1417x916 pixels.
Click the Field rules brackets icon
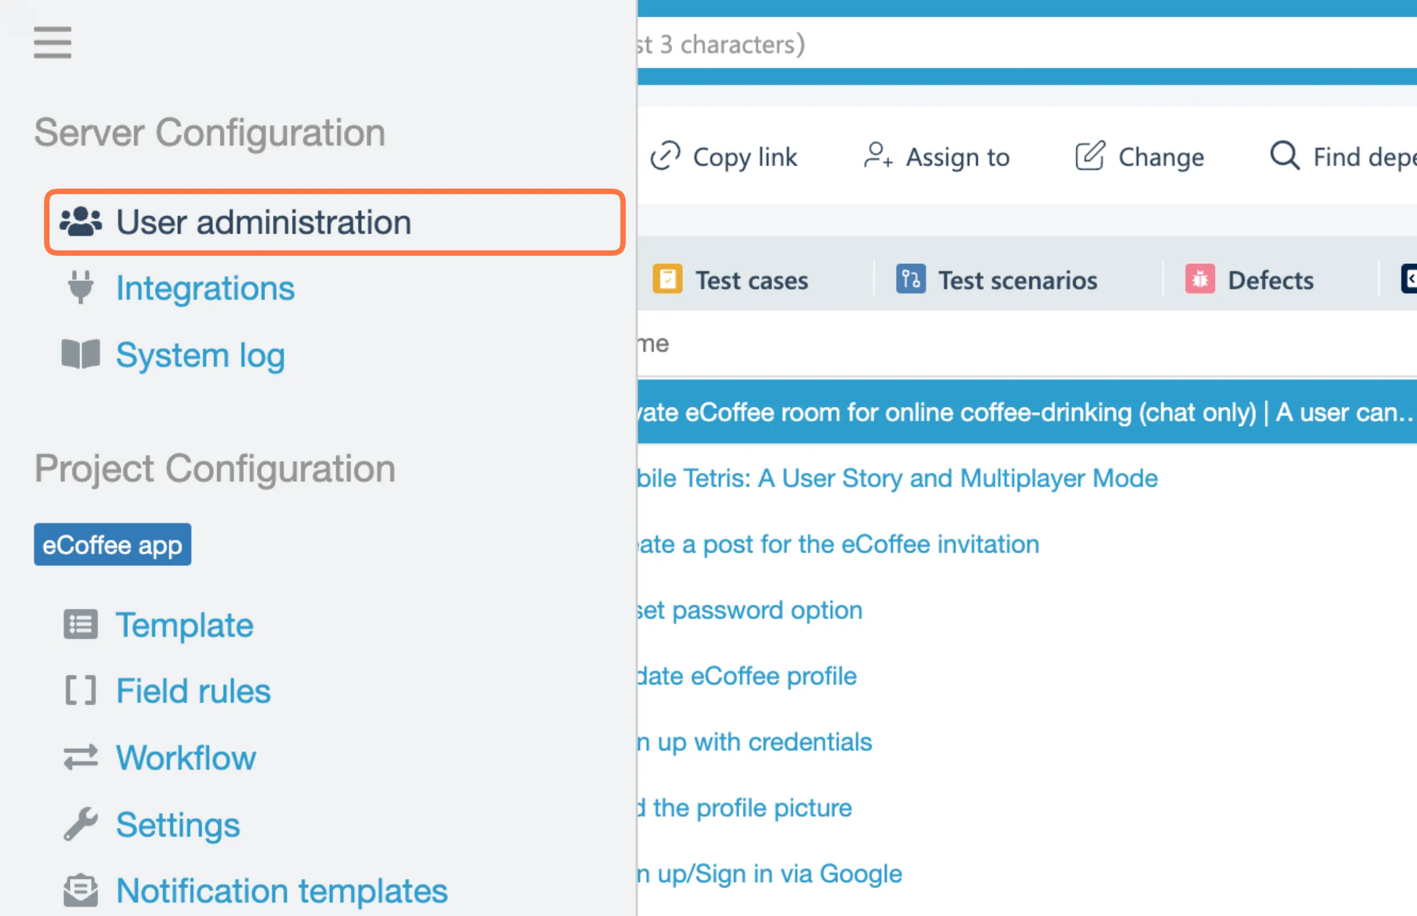point(81,690)
